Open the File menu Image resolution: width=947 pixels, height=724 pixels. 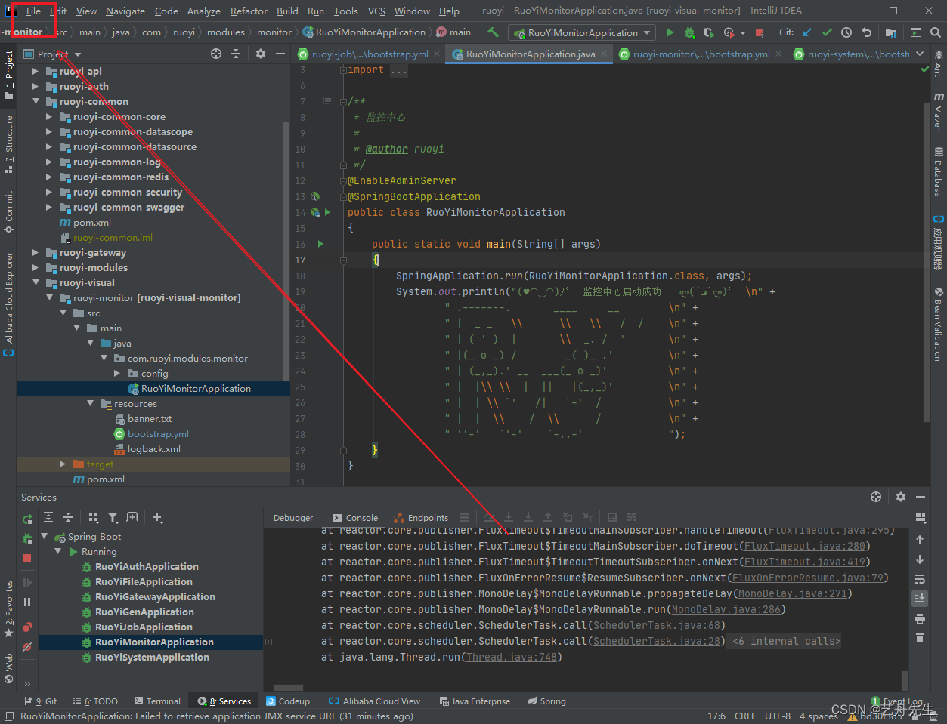33,11
